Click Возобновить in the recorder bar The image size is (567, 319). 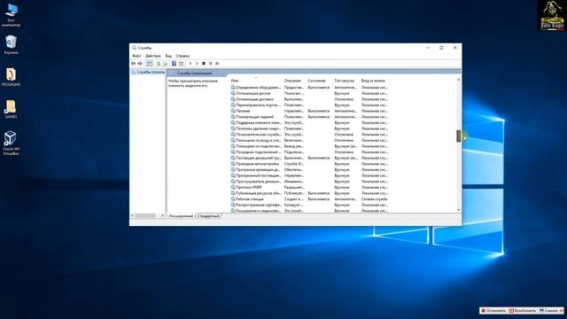pyautogui.click(x=522, y=311)
